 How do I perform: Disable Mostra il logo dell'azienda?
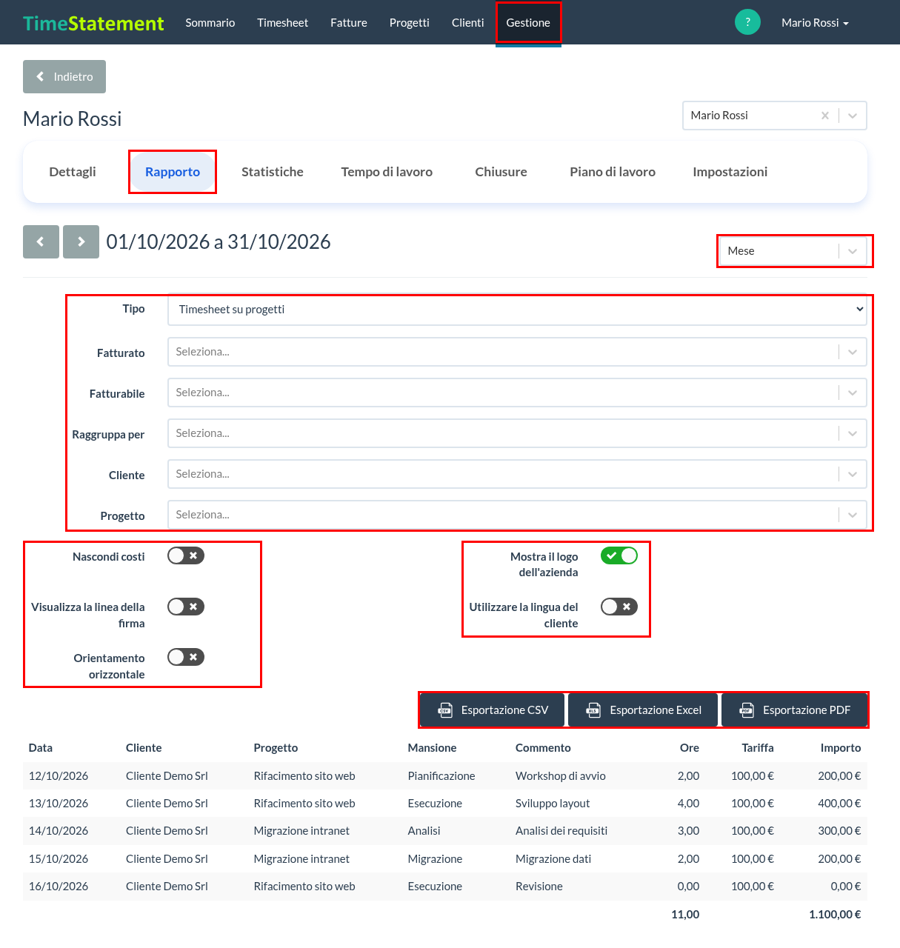[x=619, y=555]
